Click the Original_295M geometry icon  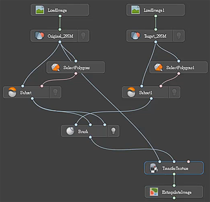(39, 36)
